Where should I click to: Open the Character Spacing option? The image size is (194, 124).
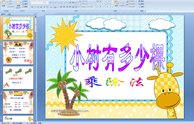[x=47, y=7]
